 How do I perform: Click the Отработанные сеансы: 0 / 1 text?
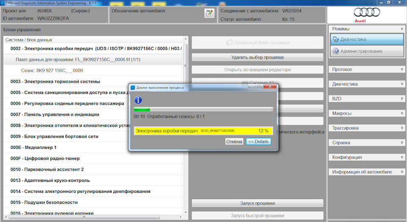pyautogui.click(x=176, y=116)
